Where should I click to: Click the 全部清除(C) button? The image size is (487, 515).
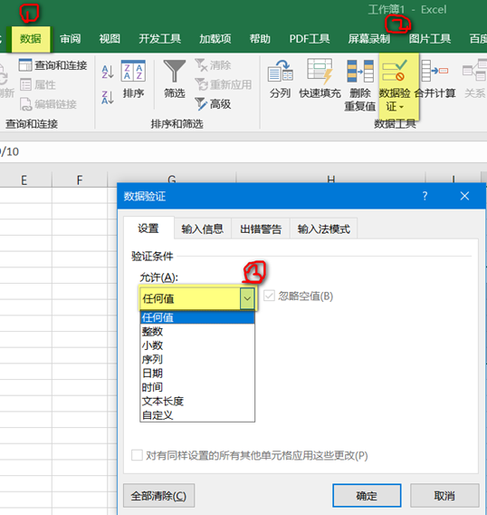tap(158, 495)
